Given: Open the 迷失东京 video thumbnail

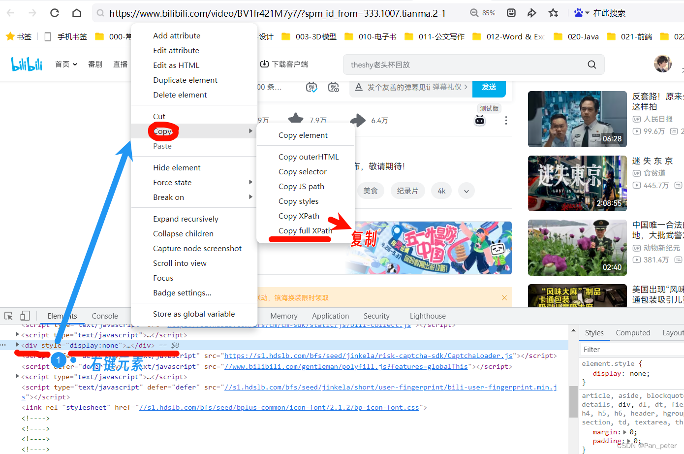Looking at the screenshot, I should pos(577,183).
